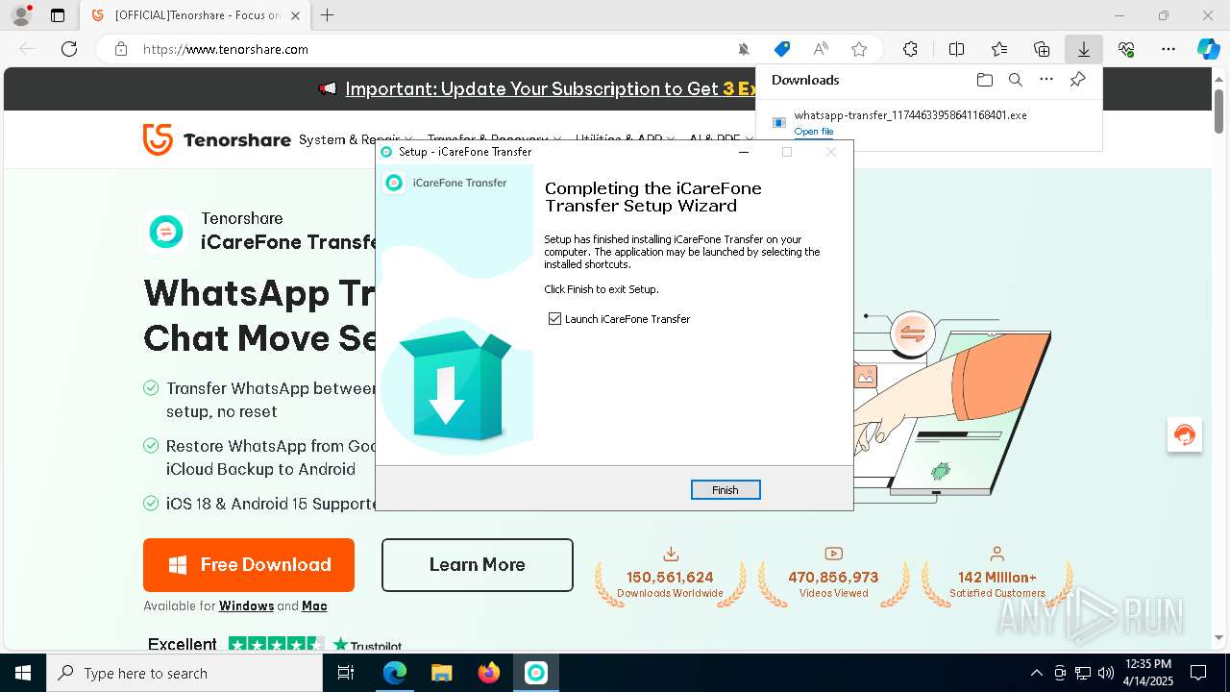This screenshot has height=692, width=1230.
Task: Click the taskbar search box
Action: pyautogui.click(x=184, y=673)
